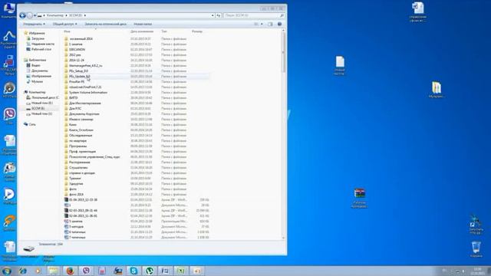Click the Explorer Forward arrow button
This screenshot has width=491, height=276.
click(x=30, y=15)
